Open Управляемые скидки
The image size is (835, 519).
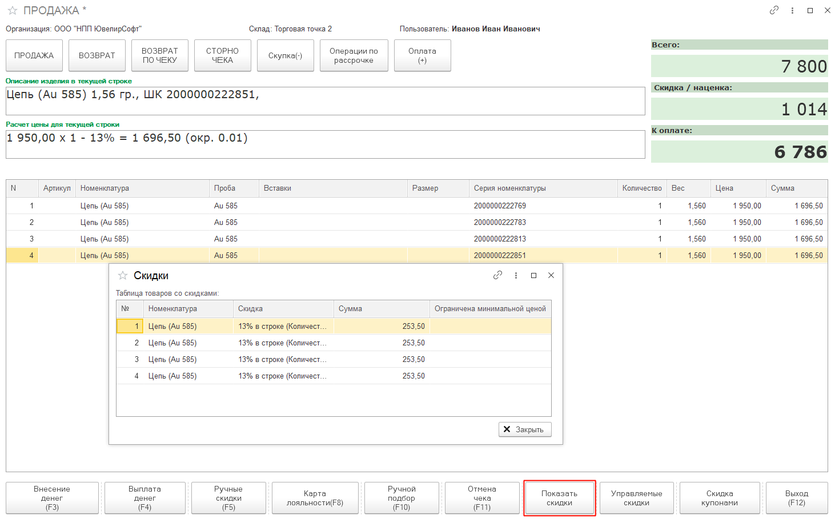[637, 498]
